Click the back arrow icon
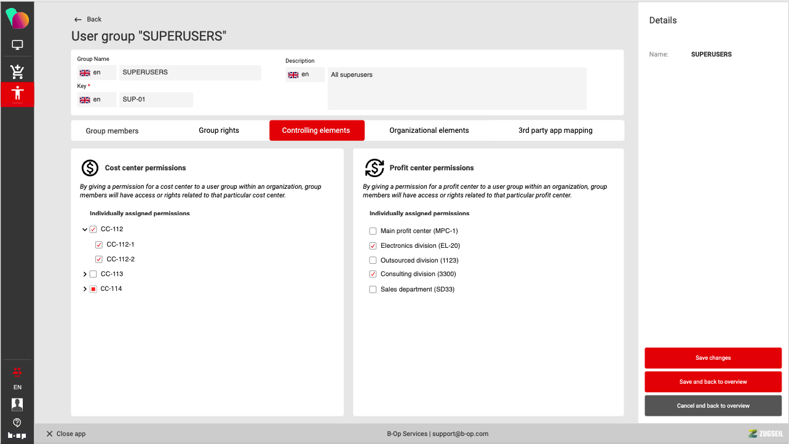 [x=77, y=20]
